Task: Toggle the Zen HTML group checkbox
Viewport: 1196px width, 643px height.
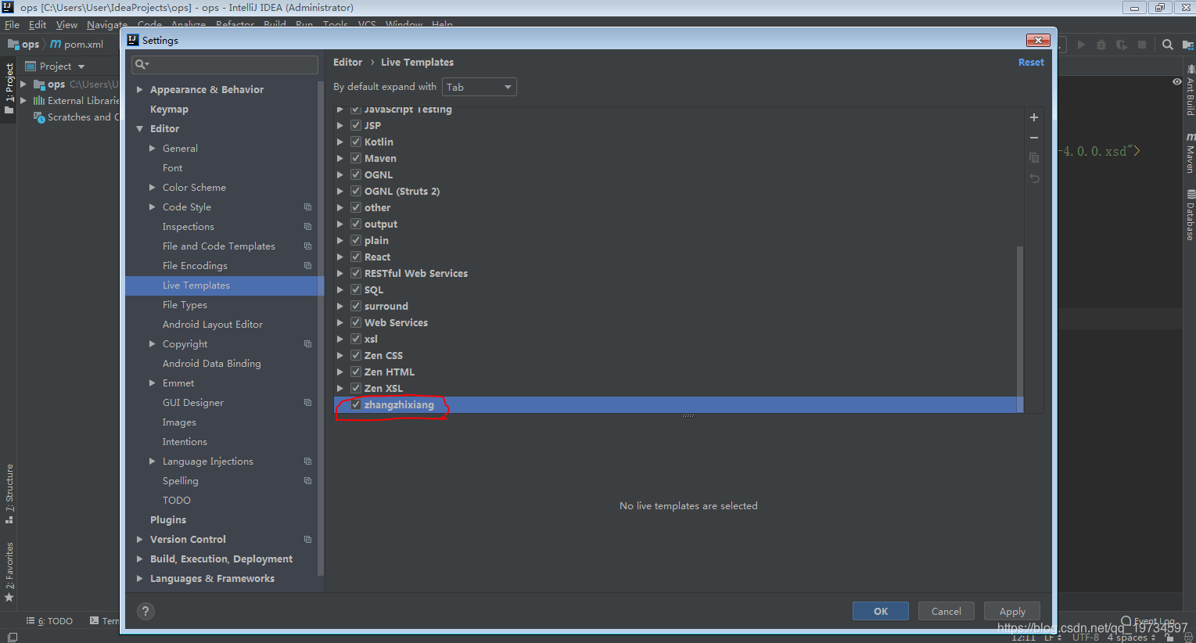Action: pos(356,372)
